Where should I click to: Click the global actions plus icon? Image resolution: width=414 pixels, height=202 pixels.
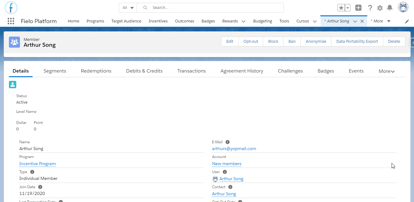pyautogui.click(x=358, y=8)
